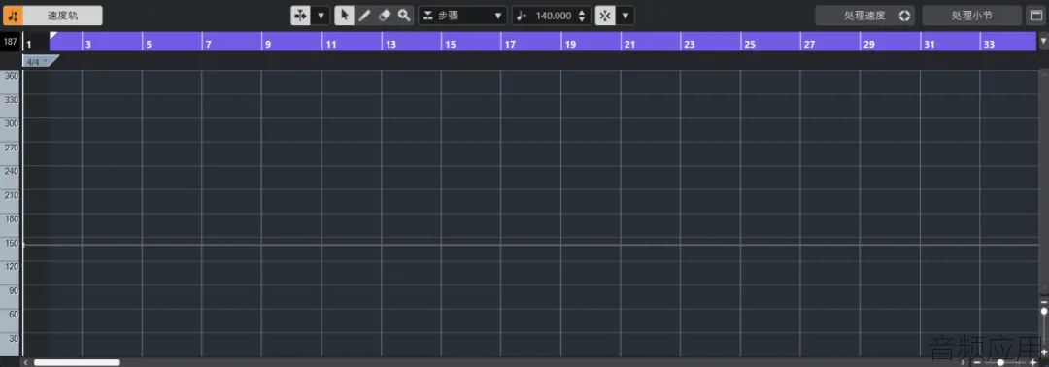Select the arrow Object Selection tool
The width and height of the screenshot is (1049, 367).
[x=345, y=16]
